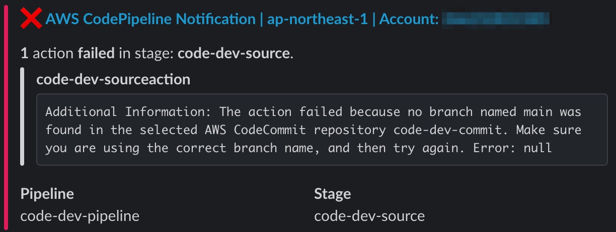Click "Additional Information:" in the code block
Viewport: 616px width, 232px height.
[x=129, y=111]
